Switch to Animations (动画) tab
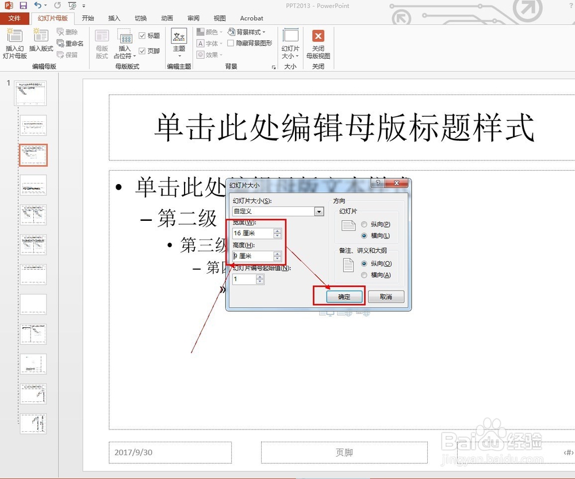This screenshot has width=575, height=479. coord(167,18)
